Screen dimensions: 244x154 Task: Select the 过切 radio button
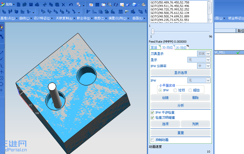(175, 90)
